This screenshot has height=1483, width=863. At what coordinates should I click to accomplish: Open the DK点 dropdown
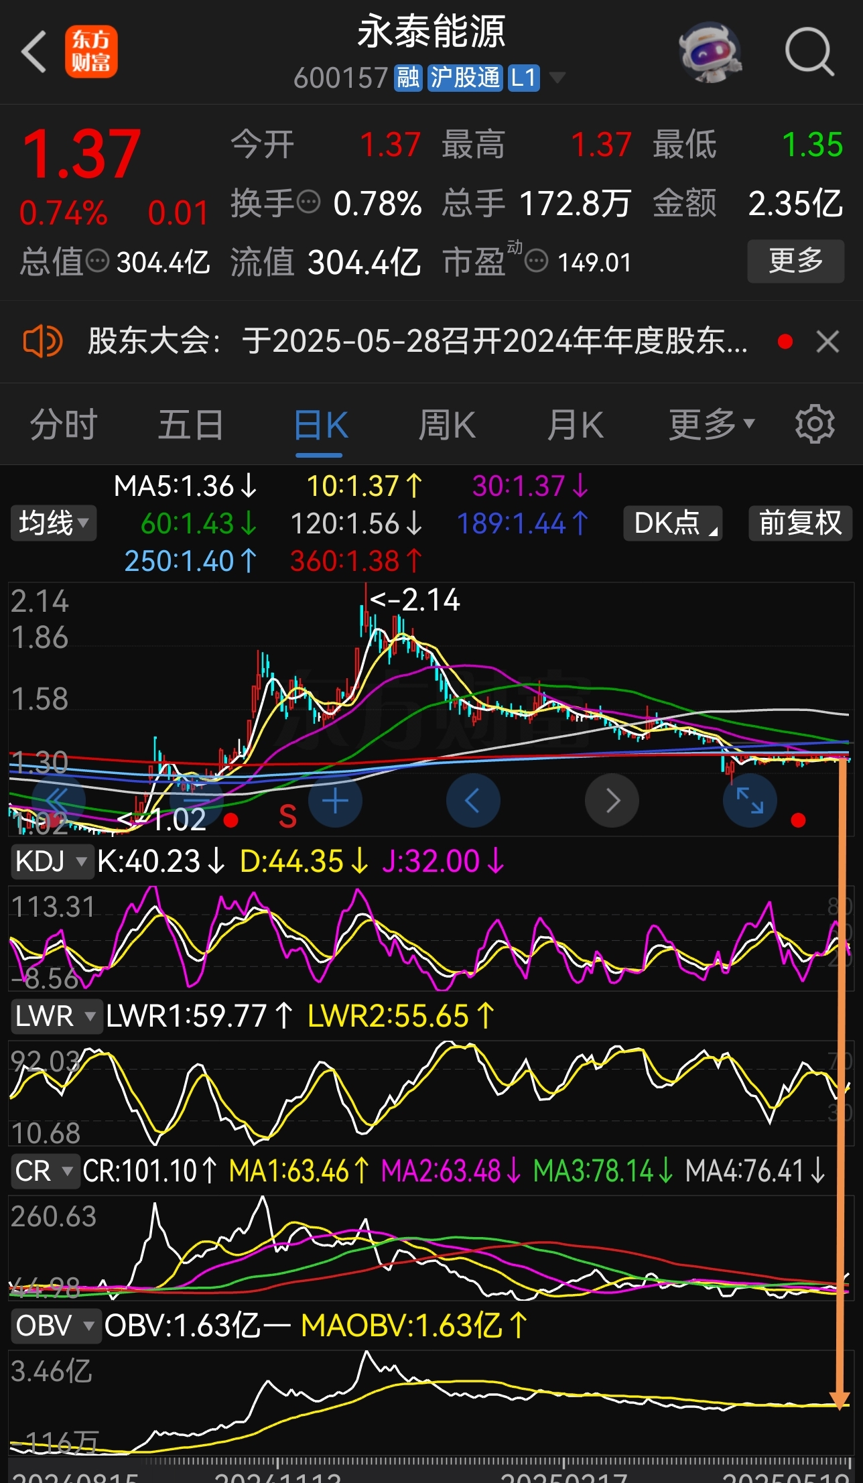coord(673,523)
